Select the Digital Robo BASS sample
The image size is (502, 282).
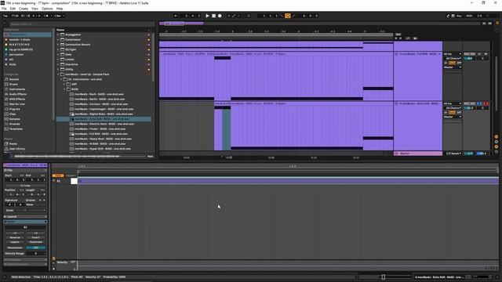click(104, 114)
